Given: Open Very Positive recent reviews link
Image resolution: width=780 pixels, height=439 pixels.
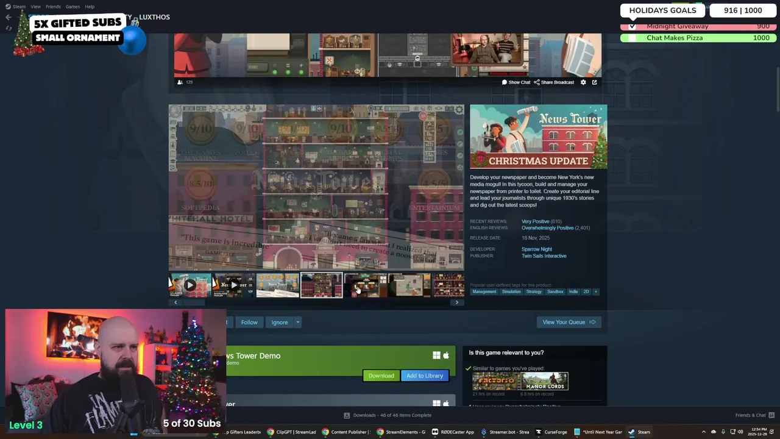Looking at the screenshot, I should pyautogui.click(x=535, y=221).
